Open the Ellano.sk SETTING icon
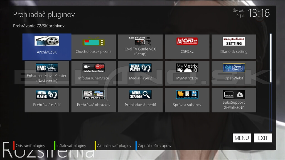 tap(234, 41)
